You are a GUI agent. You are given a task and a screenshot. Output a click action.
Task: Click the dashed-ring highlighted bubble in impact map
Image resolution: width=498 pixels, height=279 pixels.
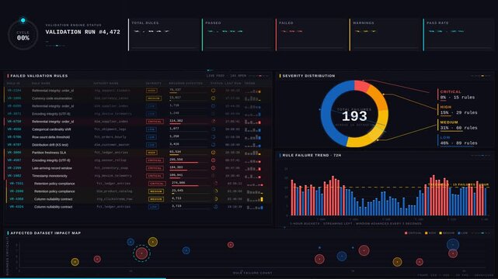[x=141, y=253]
